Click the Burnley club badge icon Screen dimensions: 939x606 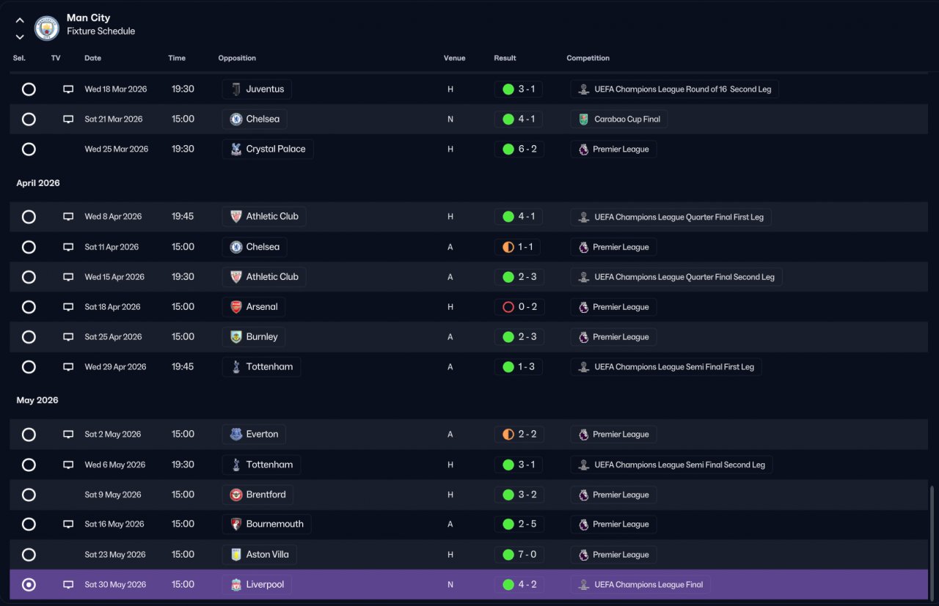coord(236,337)
